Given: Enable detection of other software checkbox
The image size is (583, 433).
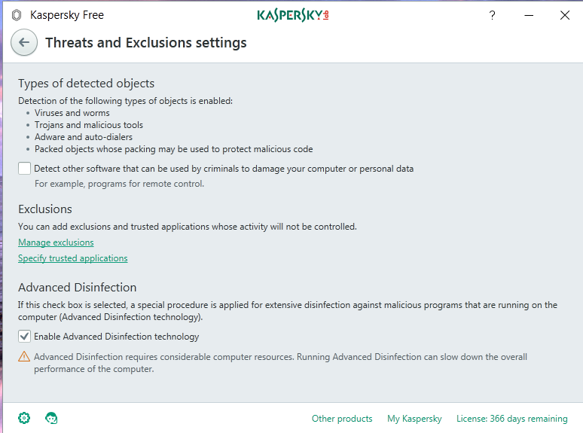Looking at the screenshot, I should (x=25, y=169).
